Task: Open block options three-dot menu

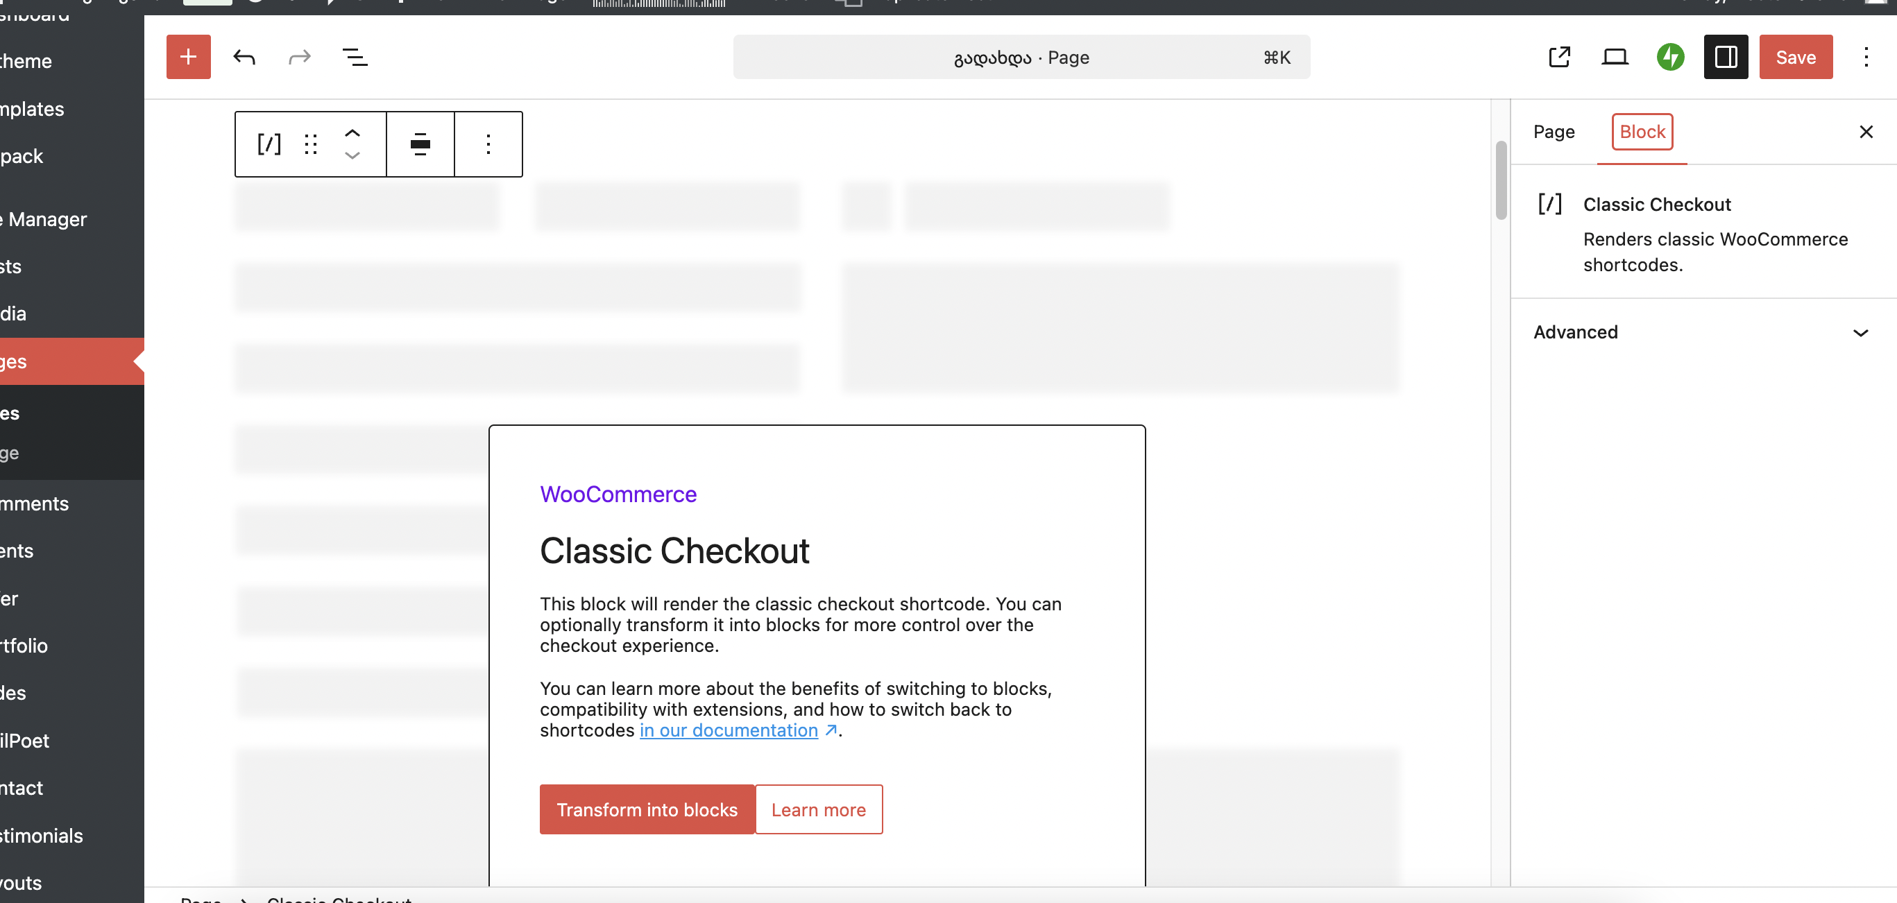Action: [x=488, y=144]
